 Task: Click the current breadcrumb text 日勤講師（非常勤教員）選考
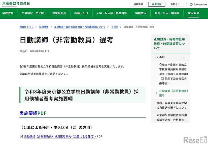coord(139,27)
